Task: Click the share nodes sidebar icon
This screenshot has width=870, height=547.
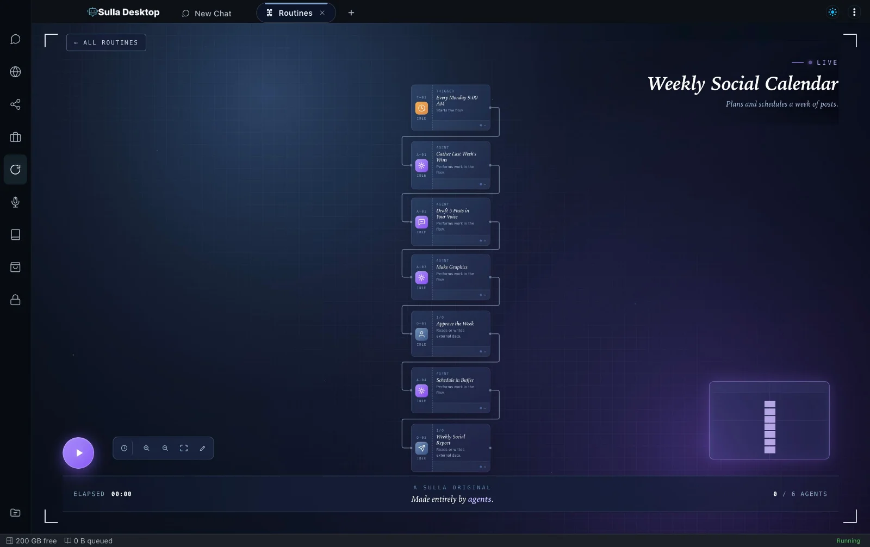Action: [x=15, y=104]
